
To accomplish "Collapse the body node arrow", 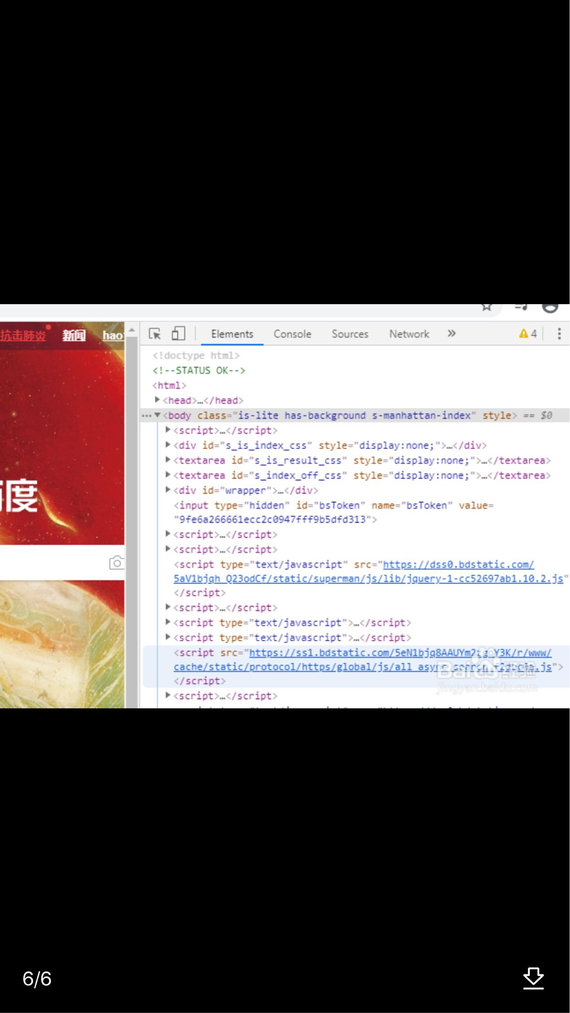I will 157,415.
